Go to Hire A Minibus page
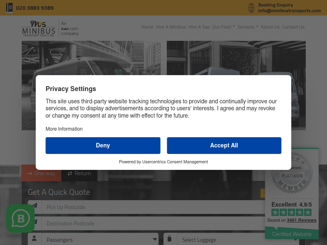The image size is (327, 245). pos(171,27)
